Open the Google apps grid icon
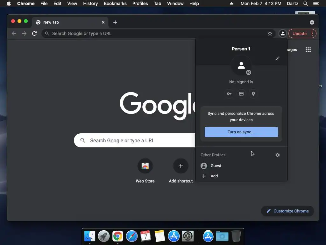 tap(308, 49)
